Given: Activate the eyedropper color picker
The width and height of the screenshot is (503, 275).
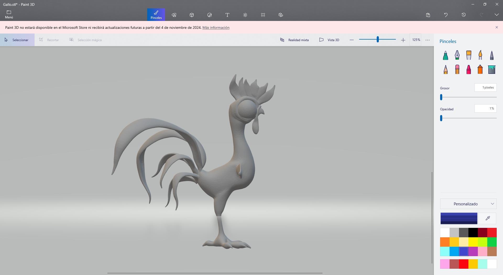Looking at the screenshot, I should (488, 218).
